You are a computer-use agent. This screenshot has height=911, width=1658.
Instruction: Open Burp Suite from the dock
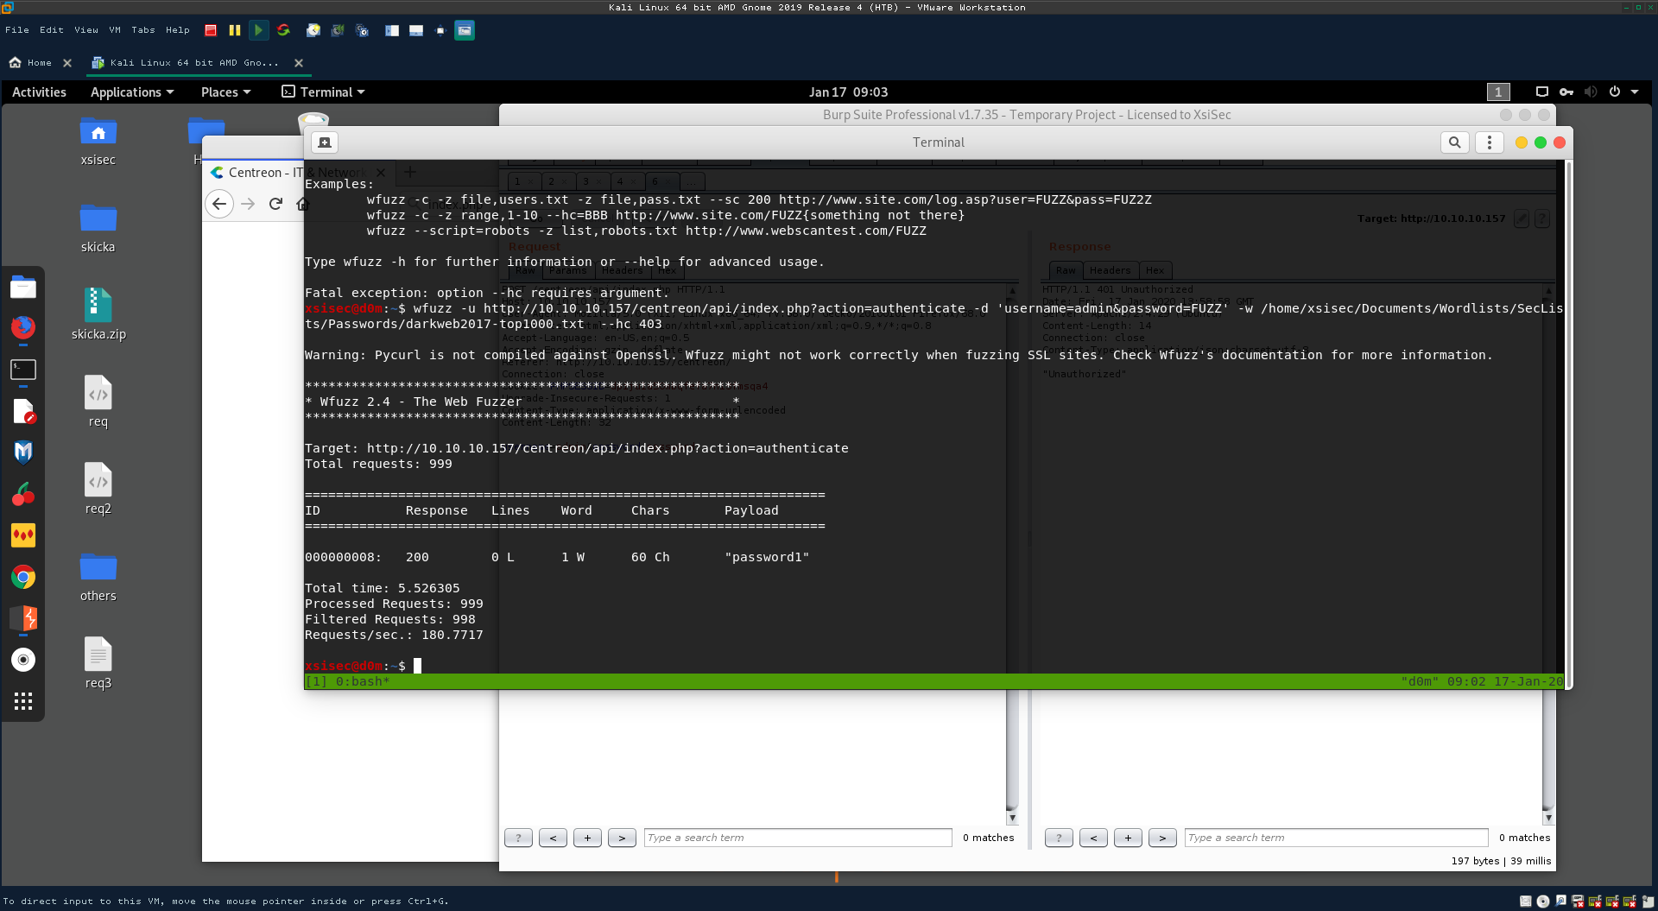click(23, 618)
